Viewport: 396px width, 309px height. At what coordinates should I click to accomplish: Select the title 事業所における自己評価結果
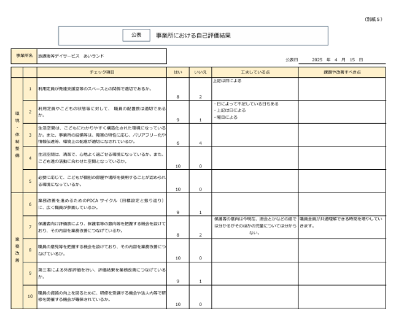point(193,36)
